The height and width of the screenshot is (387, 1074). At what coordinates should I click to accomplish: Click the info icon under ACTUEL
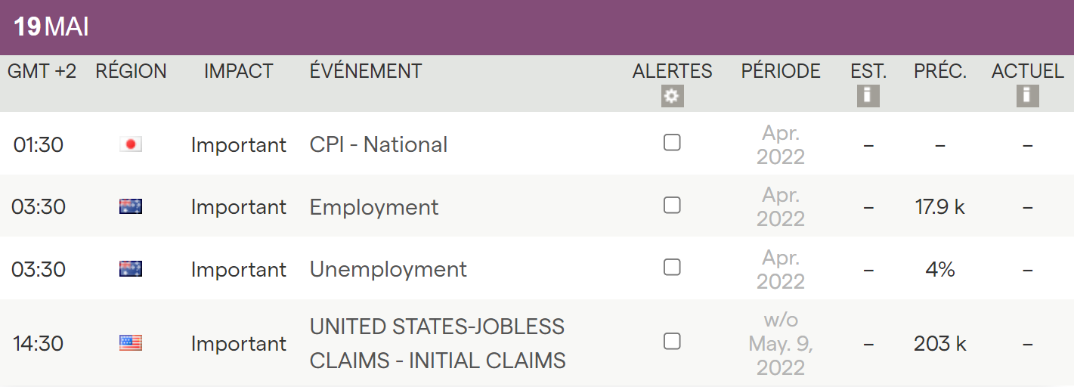1027,95
